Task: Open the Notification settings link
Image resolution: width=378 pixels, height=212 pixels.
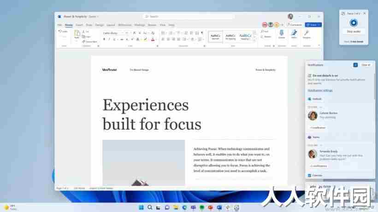Action: (320, 91)
